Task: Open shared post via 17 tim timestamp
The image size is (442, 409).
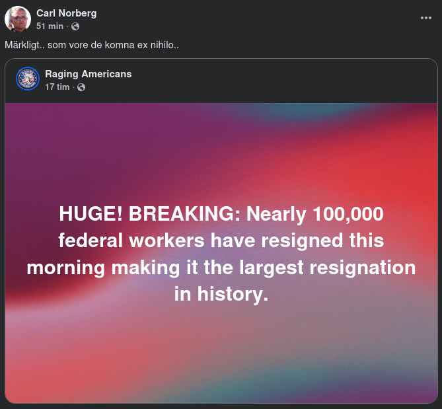Action: coord(57,87)
